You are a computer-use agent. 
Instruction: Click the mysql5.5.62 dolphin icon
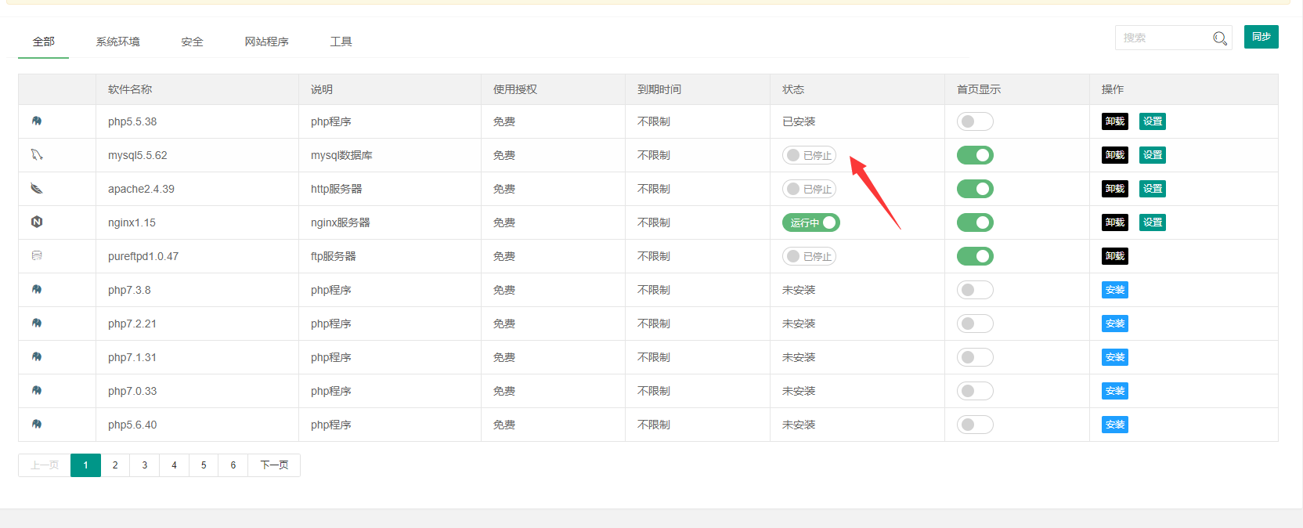pos(37,154)
